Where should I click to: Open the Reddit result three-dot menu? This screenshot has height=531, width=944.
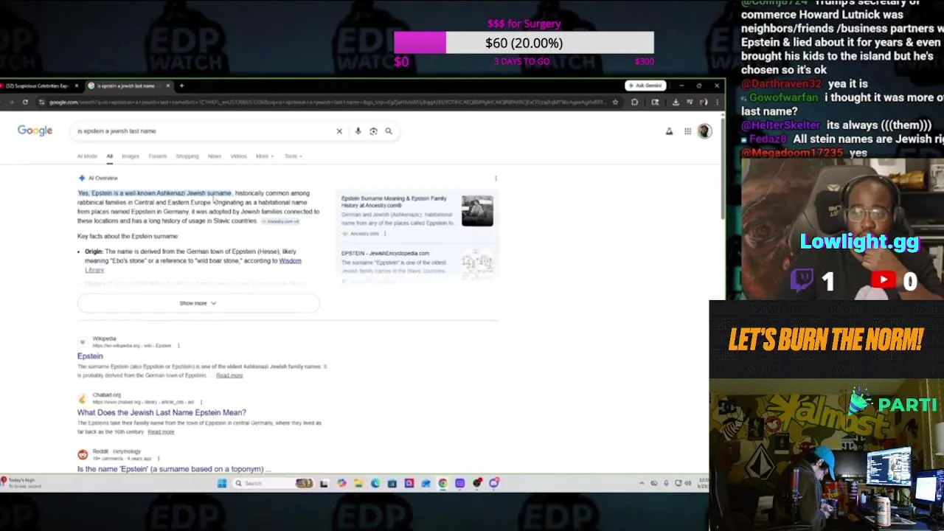click(x=158, y=458)
